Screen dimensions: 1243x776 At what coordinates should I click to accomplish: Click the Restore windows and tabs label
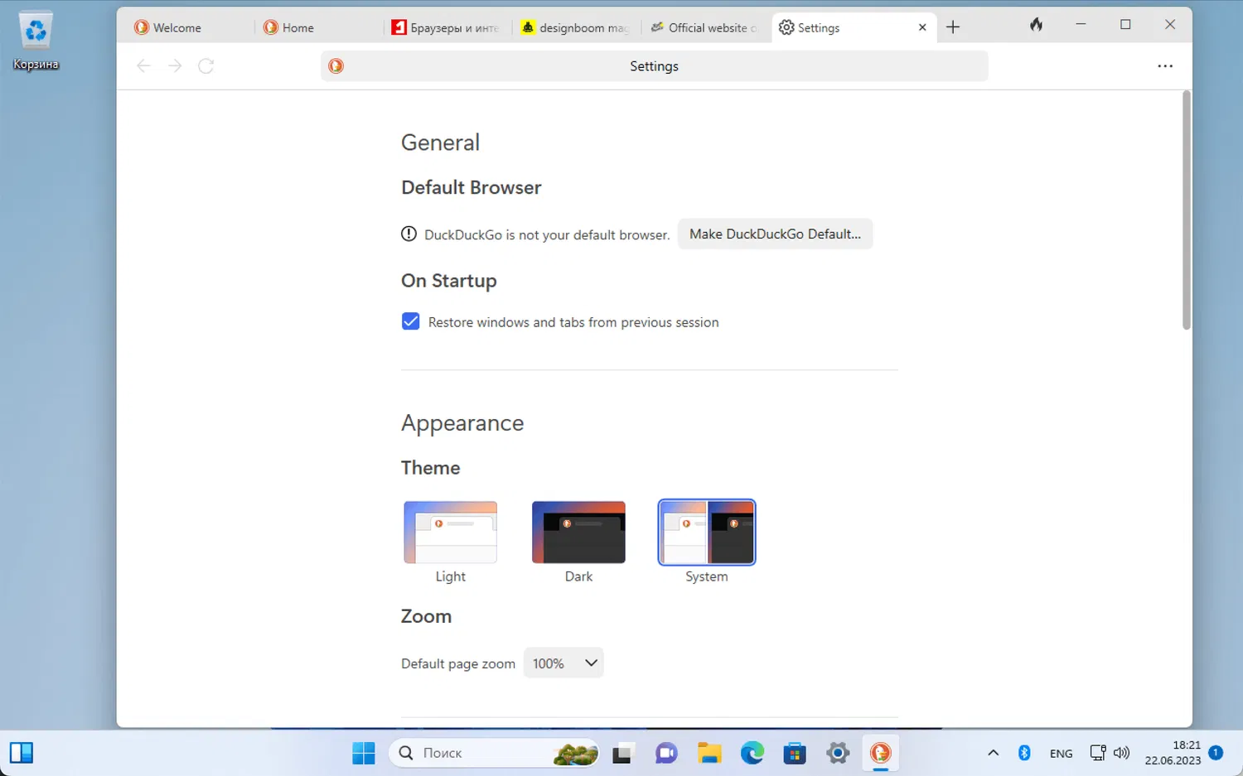[573, 322]
